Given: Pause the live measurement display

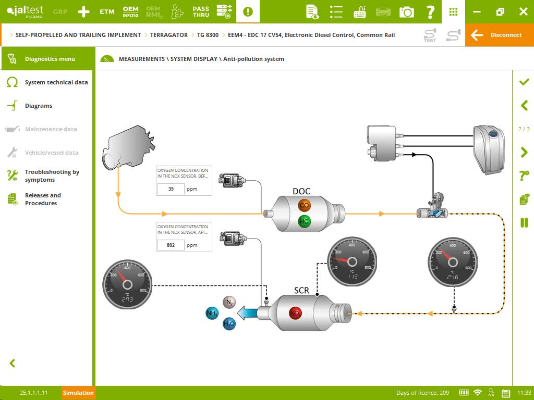Looking at the screenshot, I should [x=524, y=223].
